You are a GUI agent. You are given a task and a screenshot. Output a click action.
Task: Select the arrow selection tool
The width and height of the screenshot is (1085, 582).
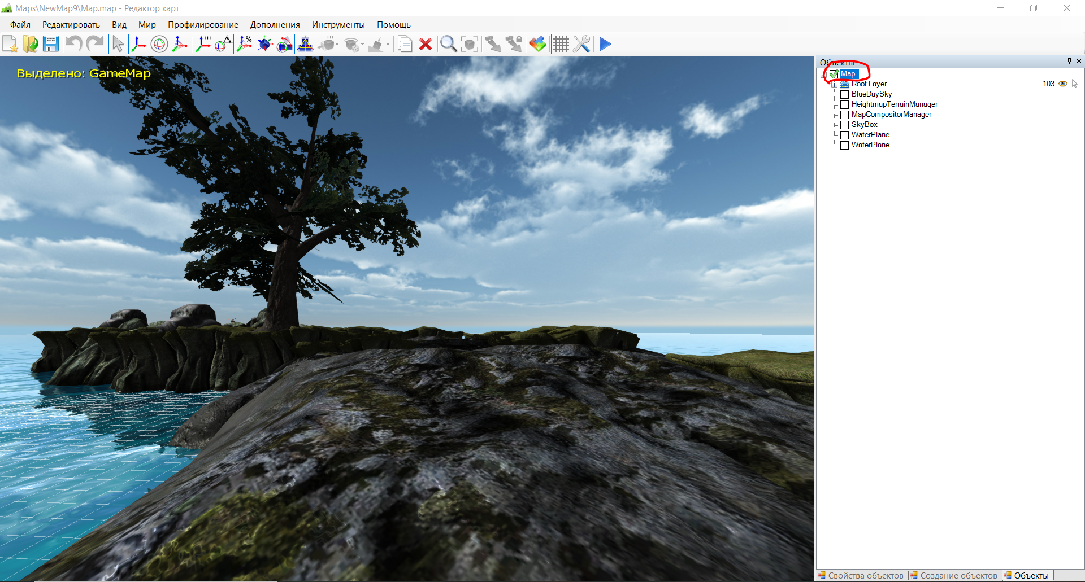118,44
